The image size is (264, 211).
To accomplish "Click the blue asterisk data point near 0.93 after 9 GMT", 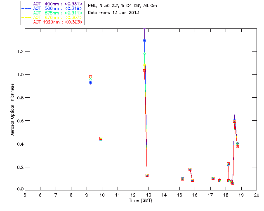I will pyautogui.click(x=90, y=82).
